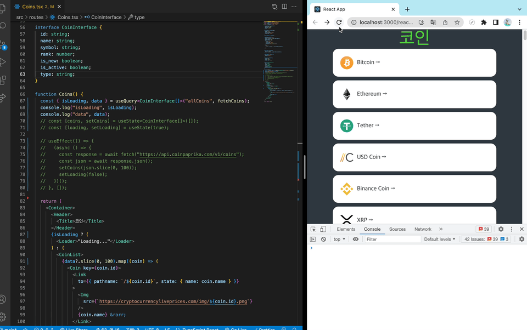This screenshot has width=527, height=330.
Task: Open DevTools settings gear in tab bar
Action: point(501,229)
